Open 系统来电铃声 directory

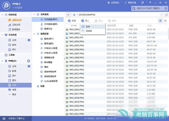coord(48,72)
